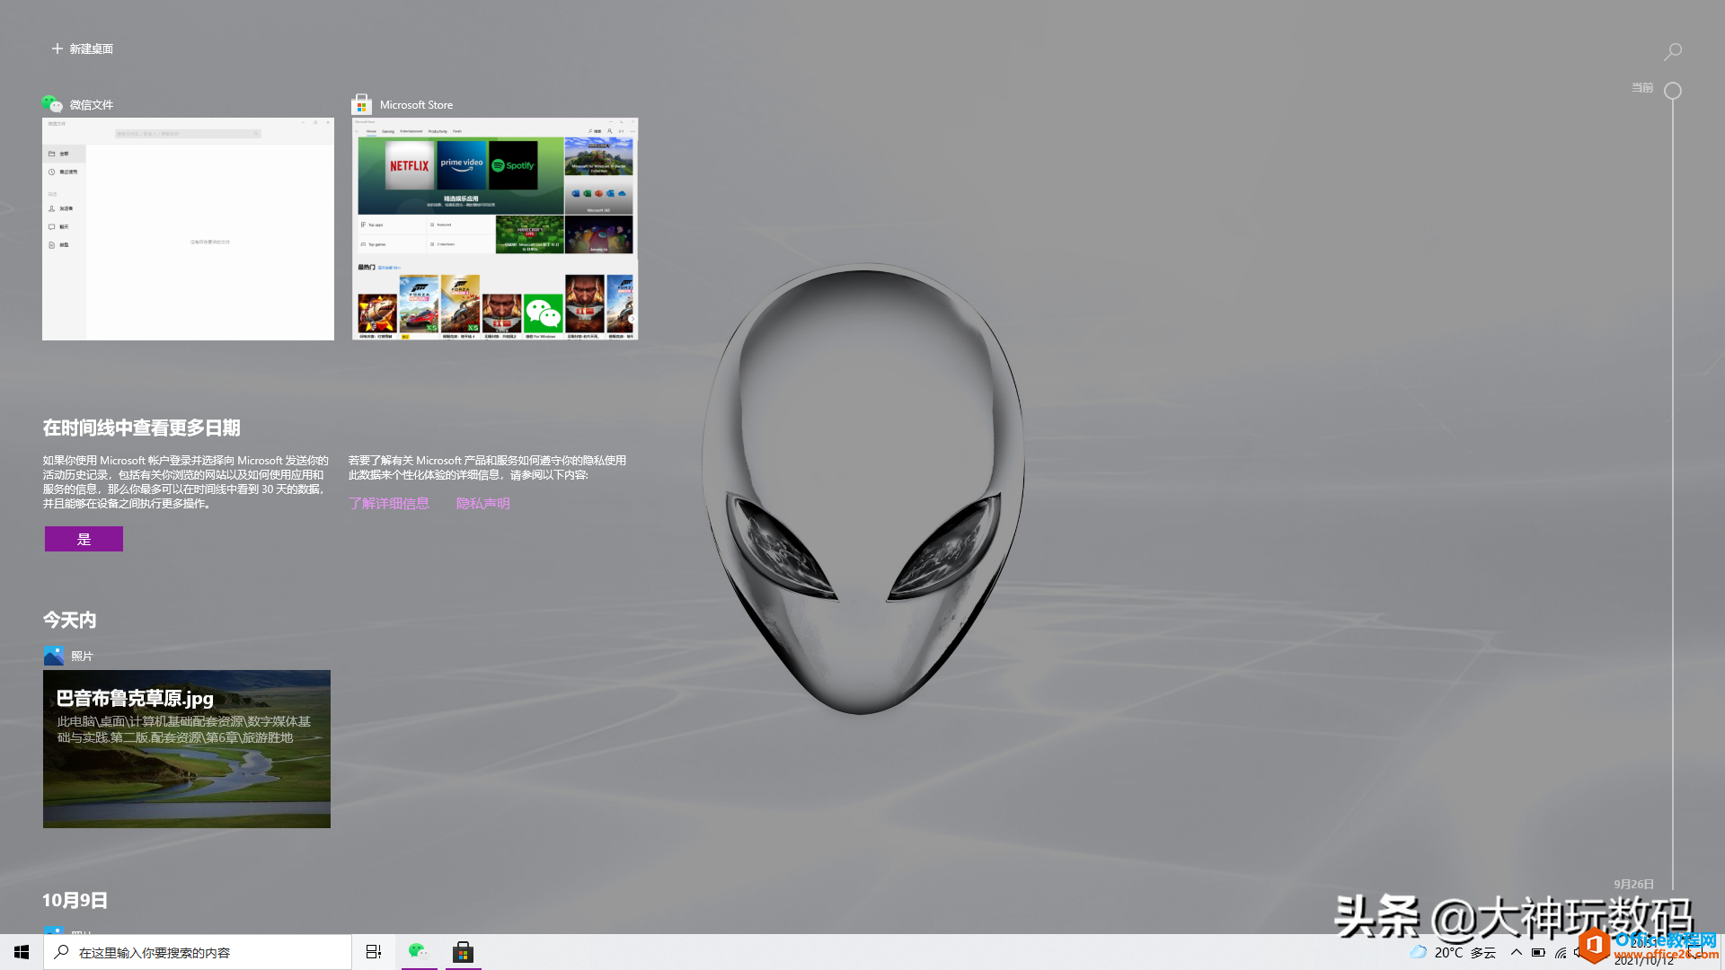Click 新建桌面 button top left
This screenshot has width=1725, height=970.
point(81,48)
